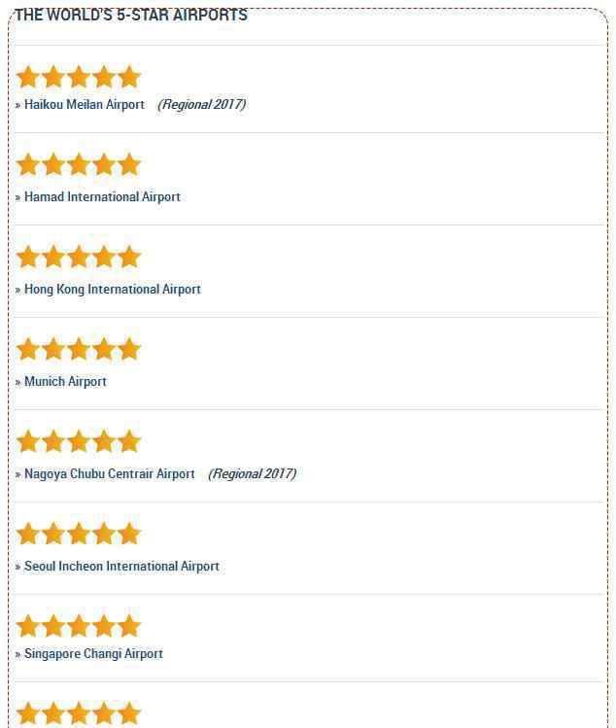Click the first star in Haikou Meilan's rating

coord(28,77)
